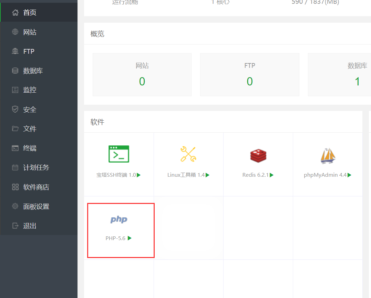Open the 网站 sidebar menu item

tap(39, 32)
